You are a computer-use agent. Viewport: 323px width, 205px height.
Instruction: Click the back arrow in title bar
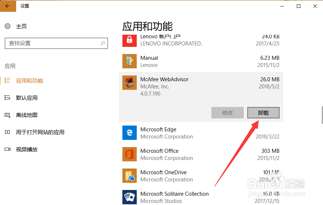point(8,6)
